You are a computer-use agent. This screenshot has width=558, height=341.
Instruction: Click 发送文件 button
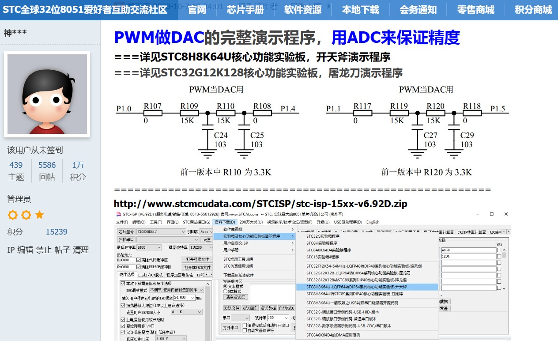pos(232,308)
